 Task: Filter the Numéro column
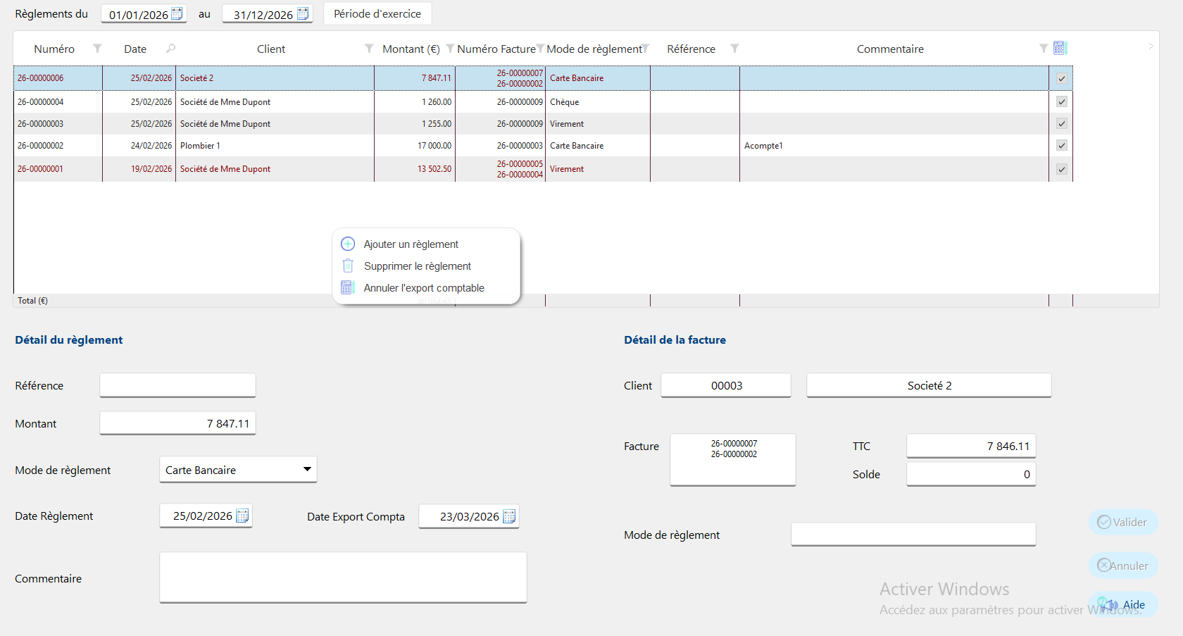[97, 49]
